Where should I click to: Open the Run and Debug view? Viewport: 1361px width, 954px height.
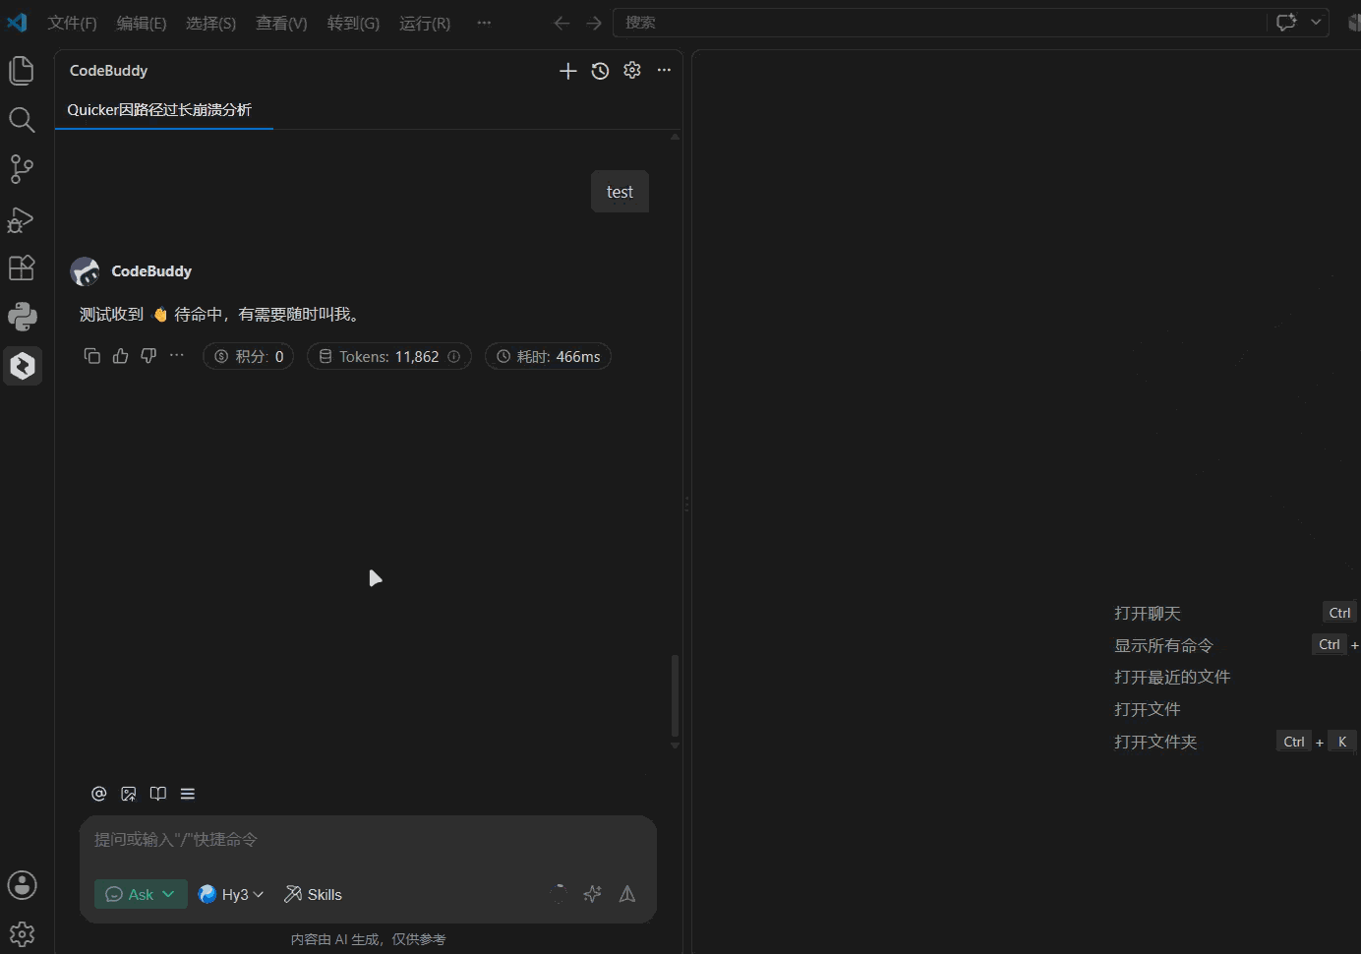pos(22,218)
